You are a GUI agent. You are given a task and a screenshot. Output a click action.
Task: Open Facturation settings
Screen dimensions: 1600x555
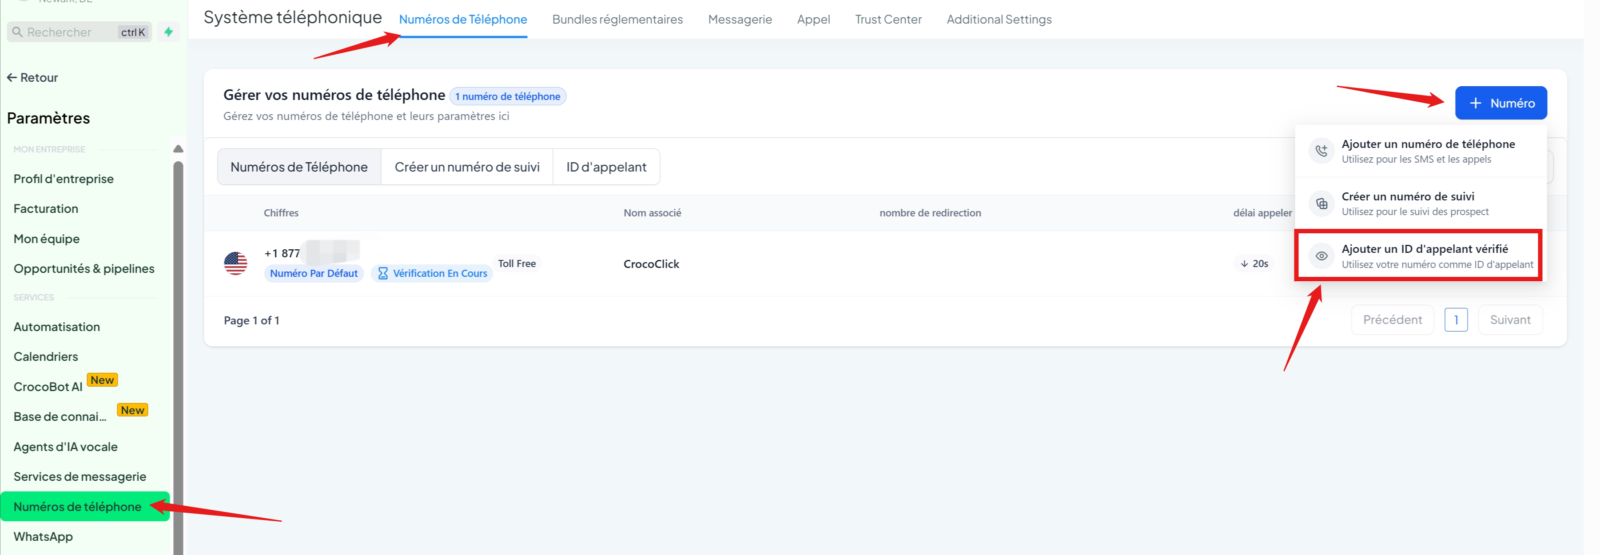(x=46, y=209)
